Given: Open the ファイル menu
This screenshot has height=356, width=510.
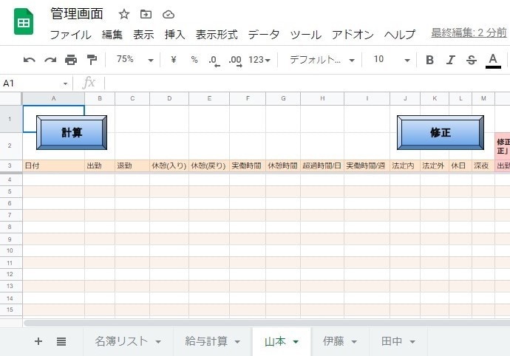Looking at the screenshot, I should [x=70, y=35].
